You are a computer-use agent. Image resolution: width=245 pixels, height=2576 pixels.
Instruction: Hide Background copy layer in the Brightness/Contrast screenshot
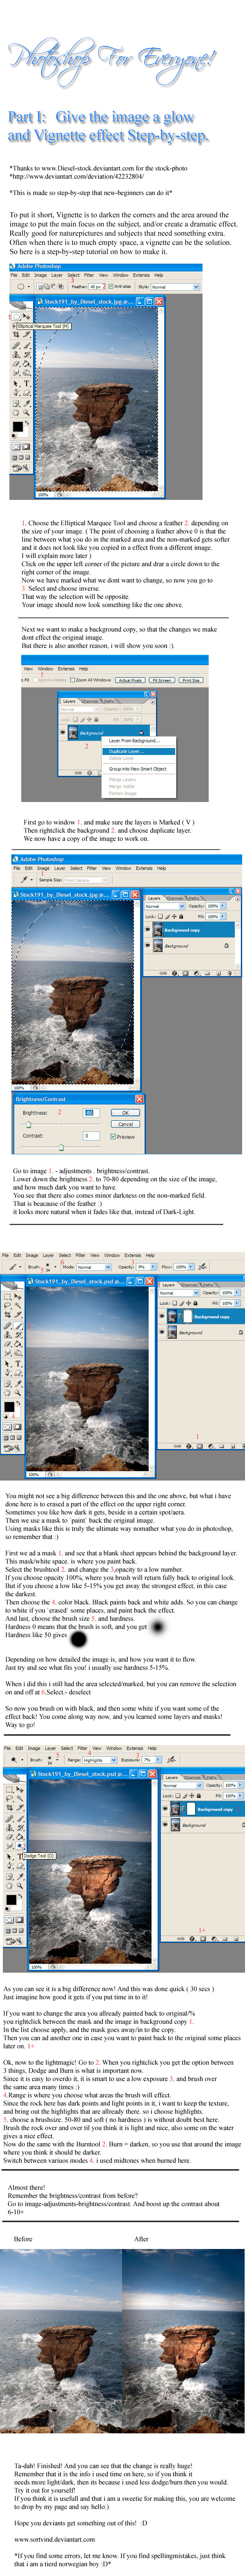click(148, 929)
